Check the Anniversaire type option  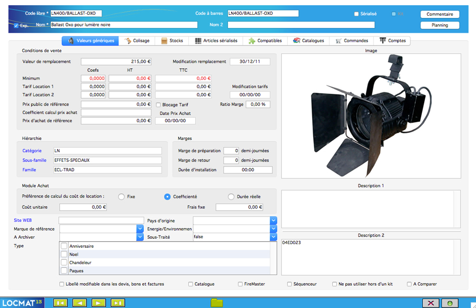[64, 246]
